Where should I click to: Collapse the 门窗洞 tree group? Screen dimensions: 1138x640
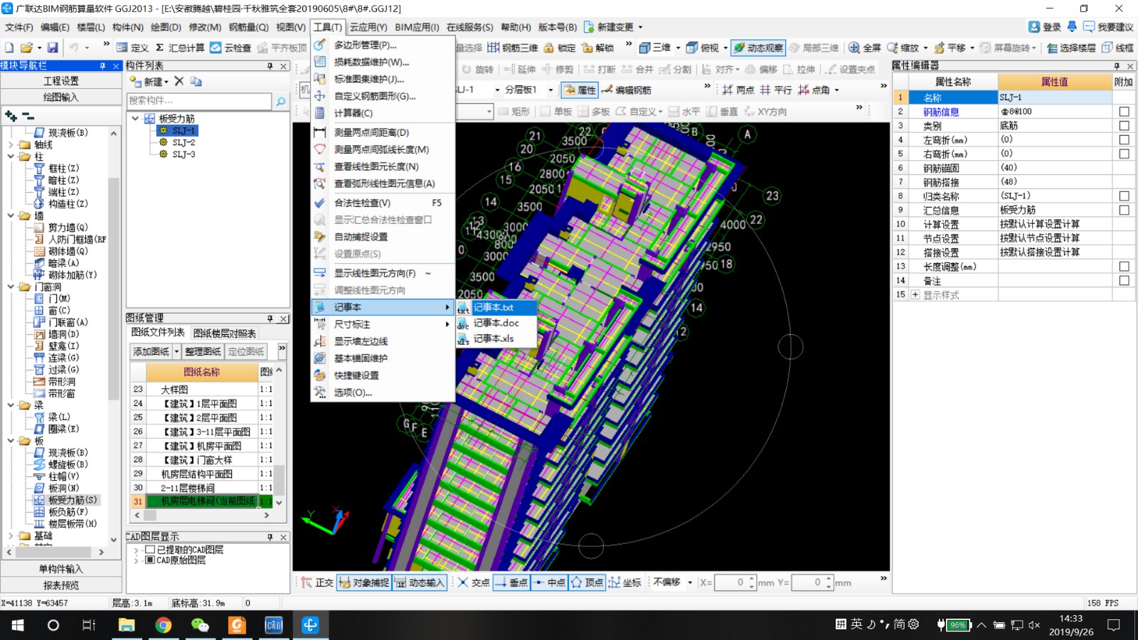(x=11, y=287)
